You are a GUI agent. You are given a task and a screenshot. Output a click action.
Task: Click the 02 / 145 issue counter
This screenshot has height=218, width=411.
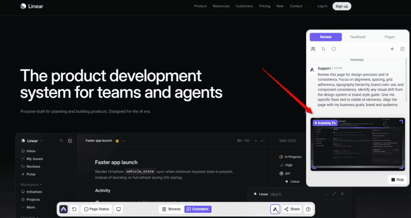click(x=243, y=141)
